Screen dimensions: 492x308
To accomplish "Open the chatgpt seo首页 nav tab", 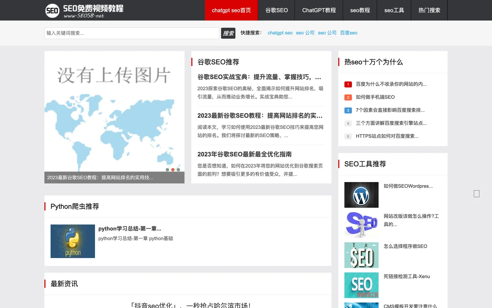I will pyautogui.click(x=231, y=10).
